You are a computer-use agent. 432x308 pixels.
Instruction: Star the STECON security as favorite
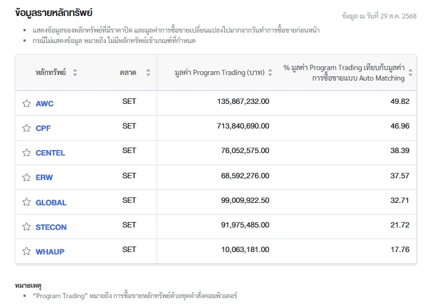click(x=26, y=226)
